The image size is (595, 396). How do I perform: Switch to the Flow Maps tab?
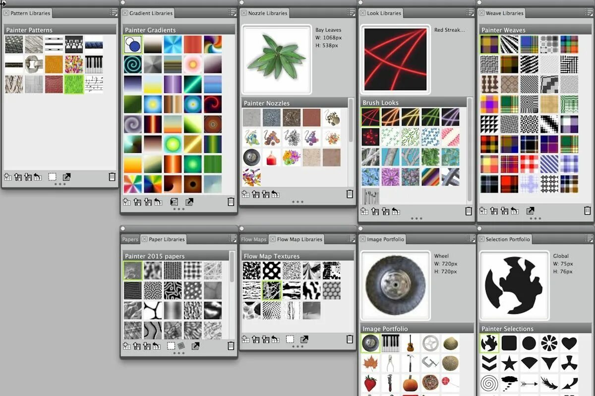(253, 239)
